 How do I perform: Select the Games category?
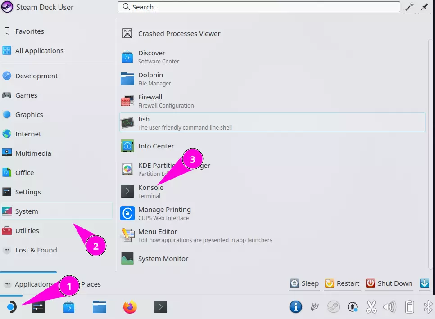click(x=57, y=95)
